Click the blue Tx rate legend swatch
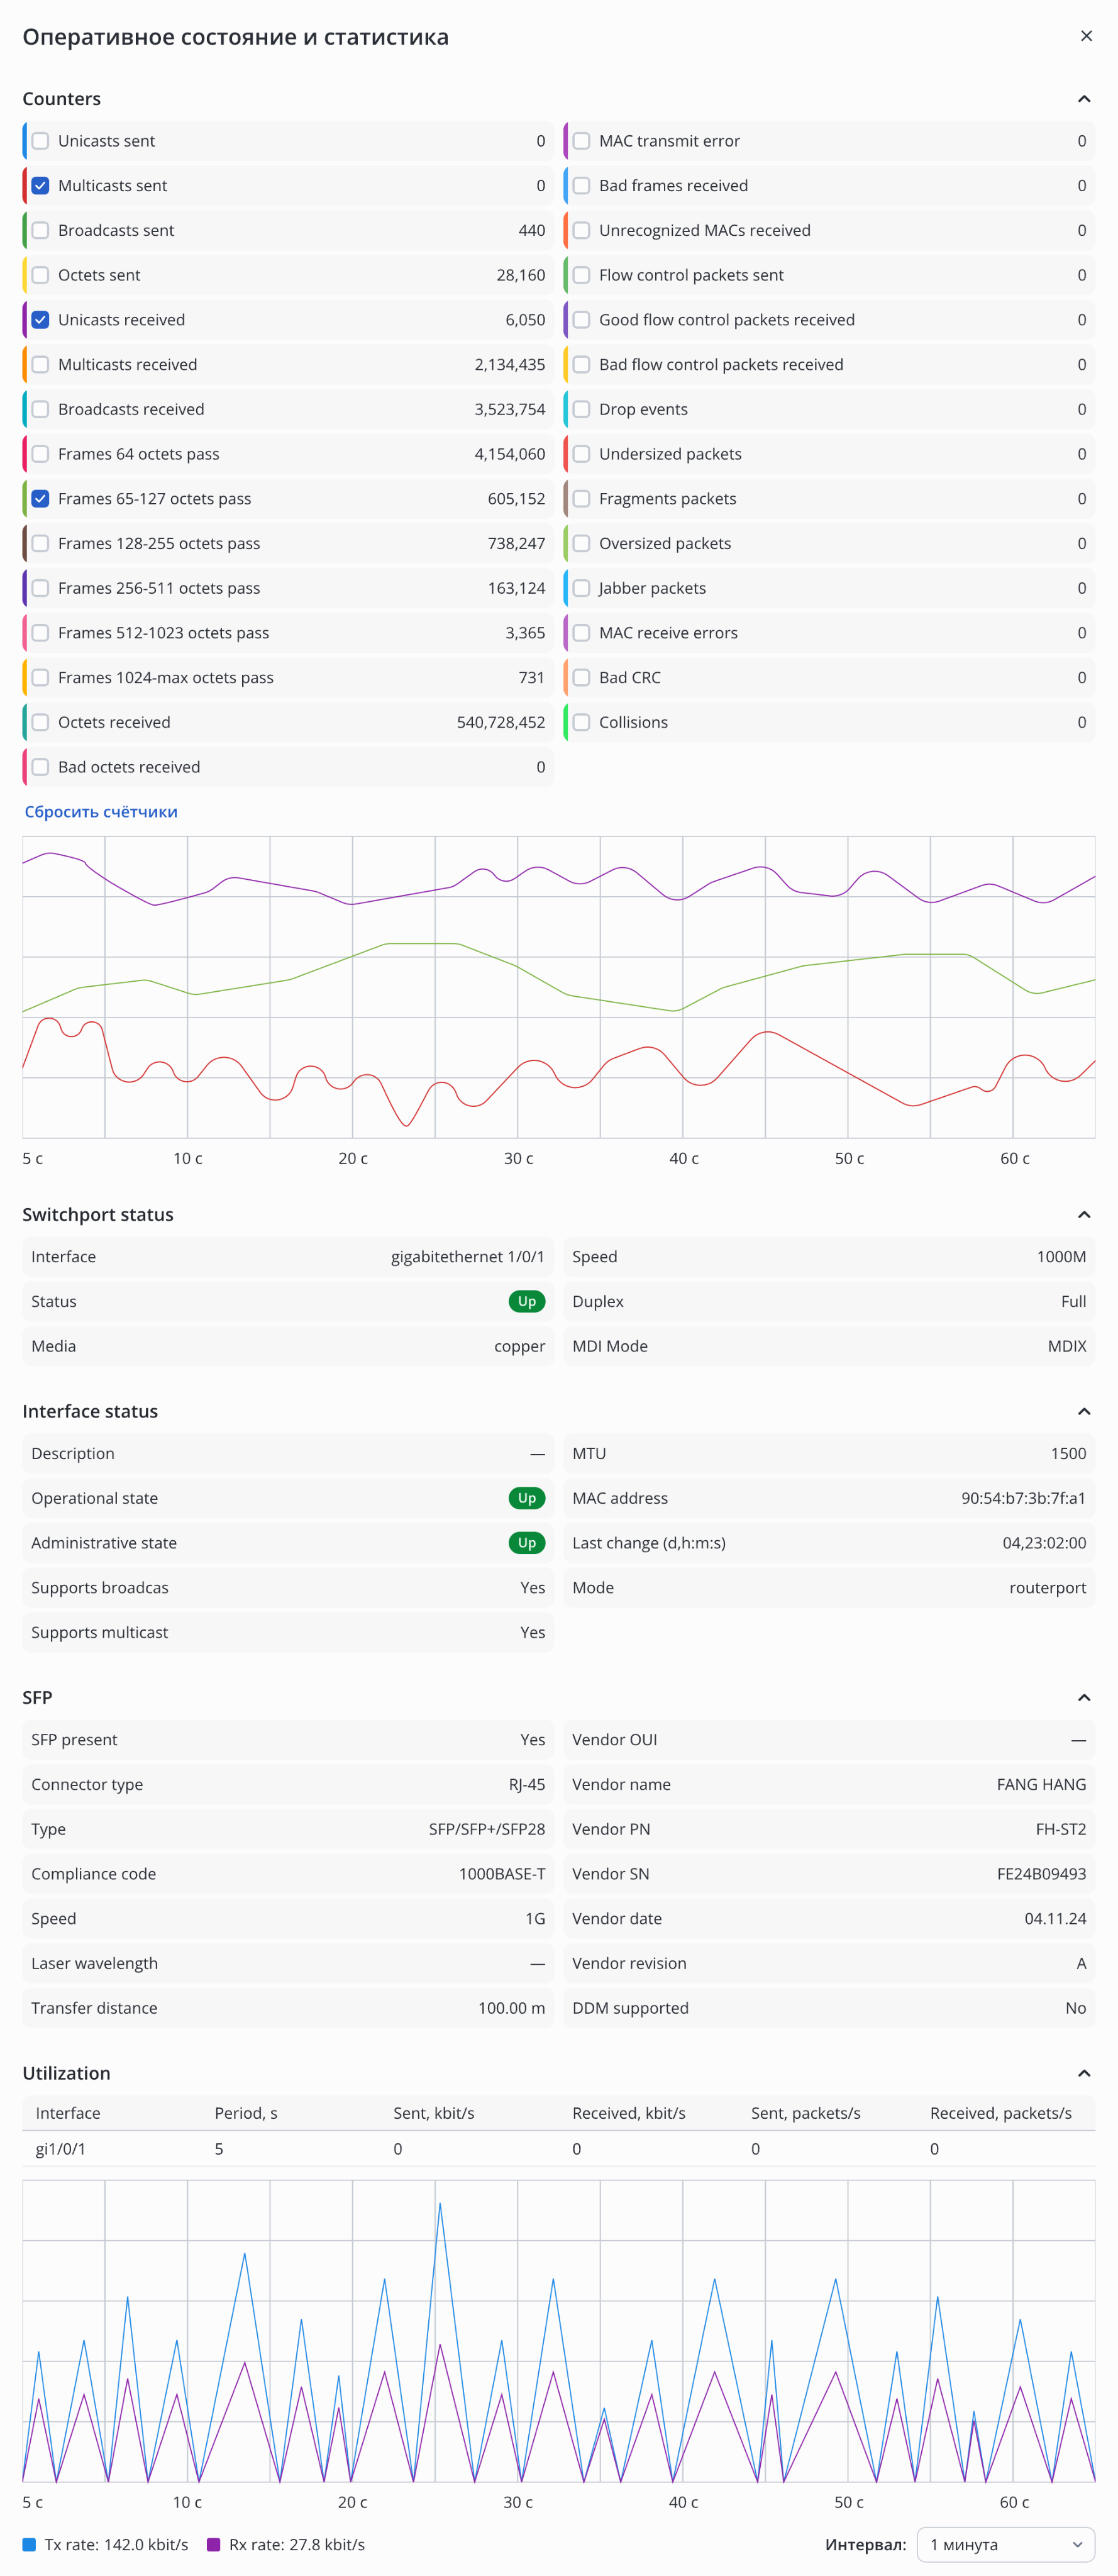 tap(29, 2544)
